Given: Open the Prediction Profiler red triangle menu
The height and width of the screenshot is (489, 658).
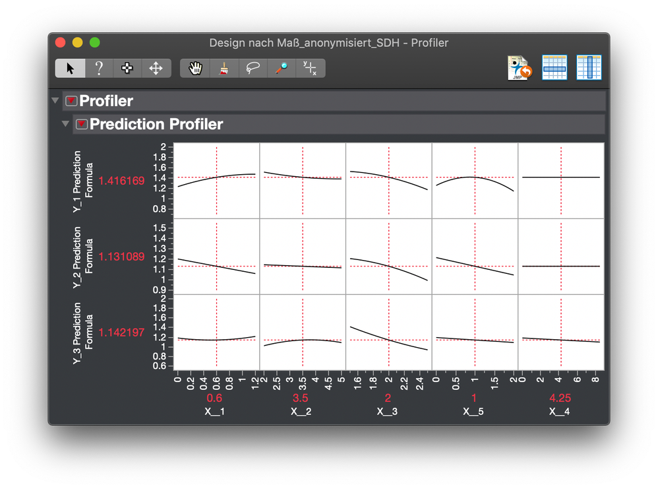Looking at the screenshot, I should (82, 123).
